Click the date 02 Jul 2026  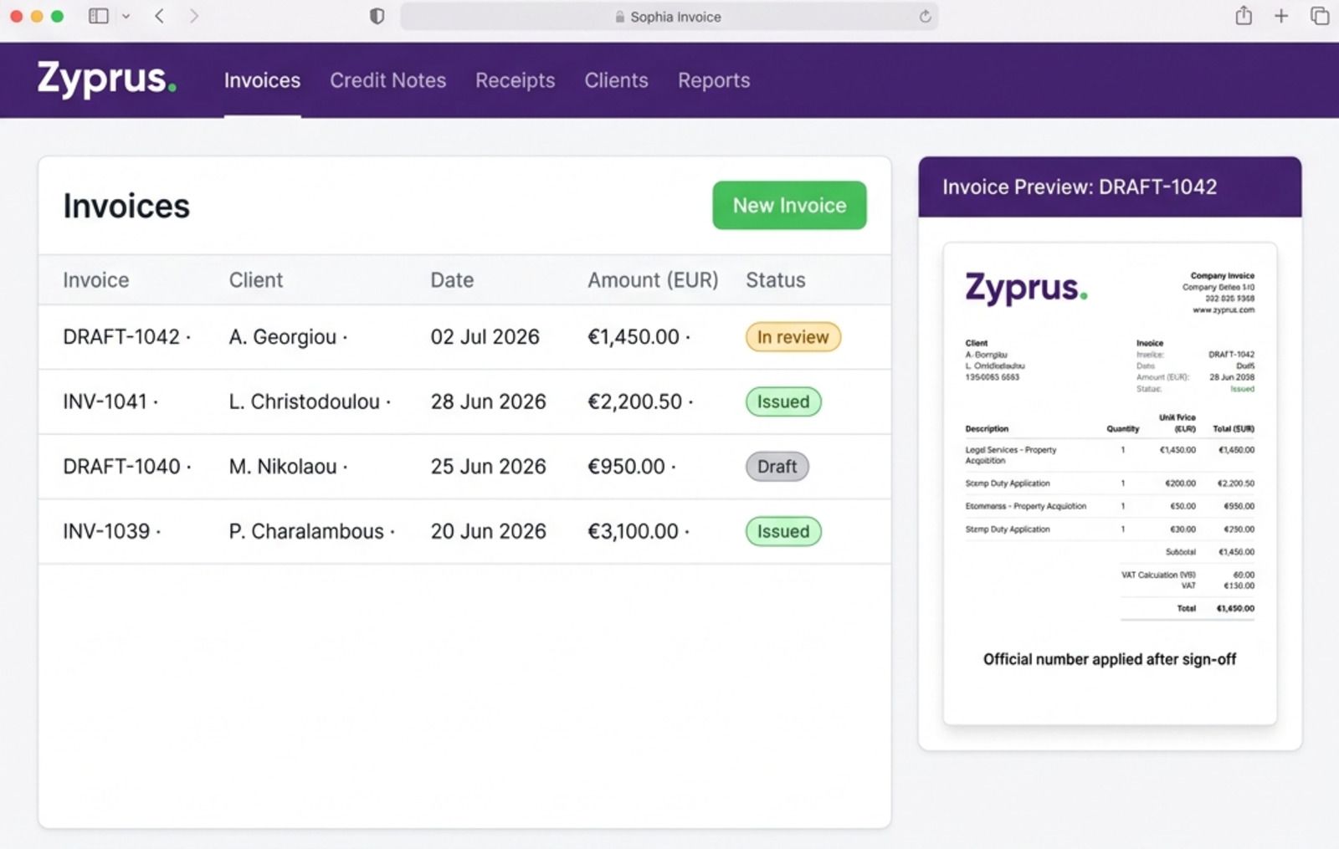point(485,337)
